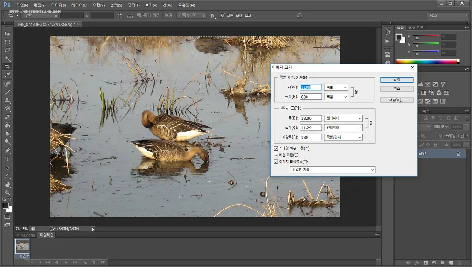Image resolution: width=472 pixels, height=267 pixels.
Task: Click the 높이(H) pixel value field
Action: (x=311, y=97)
